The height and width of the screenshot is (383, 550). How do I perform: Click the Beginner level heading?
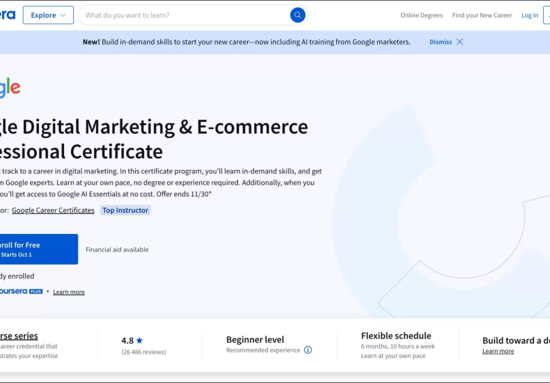[x=255, y=340]
